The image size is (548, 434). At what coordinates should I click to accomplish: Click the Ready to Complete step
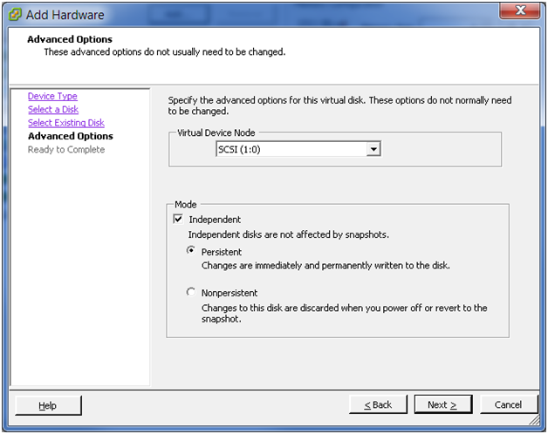coord(66,149)
